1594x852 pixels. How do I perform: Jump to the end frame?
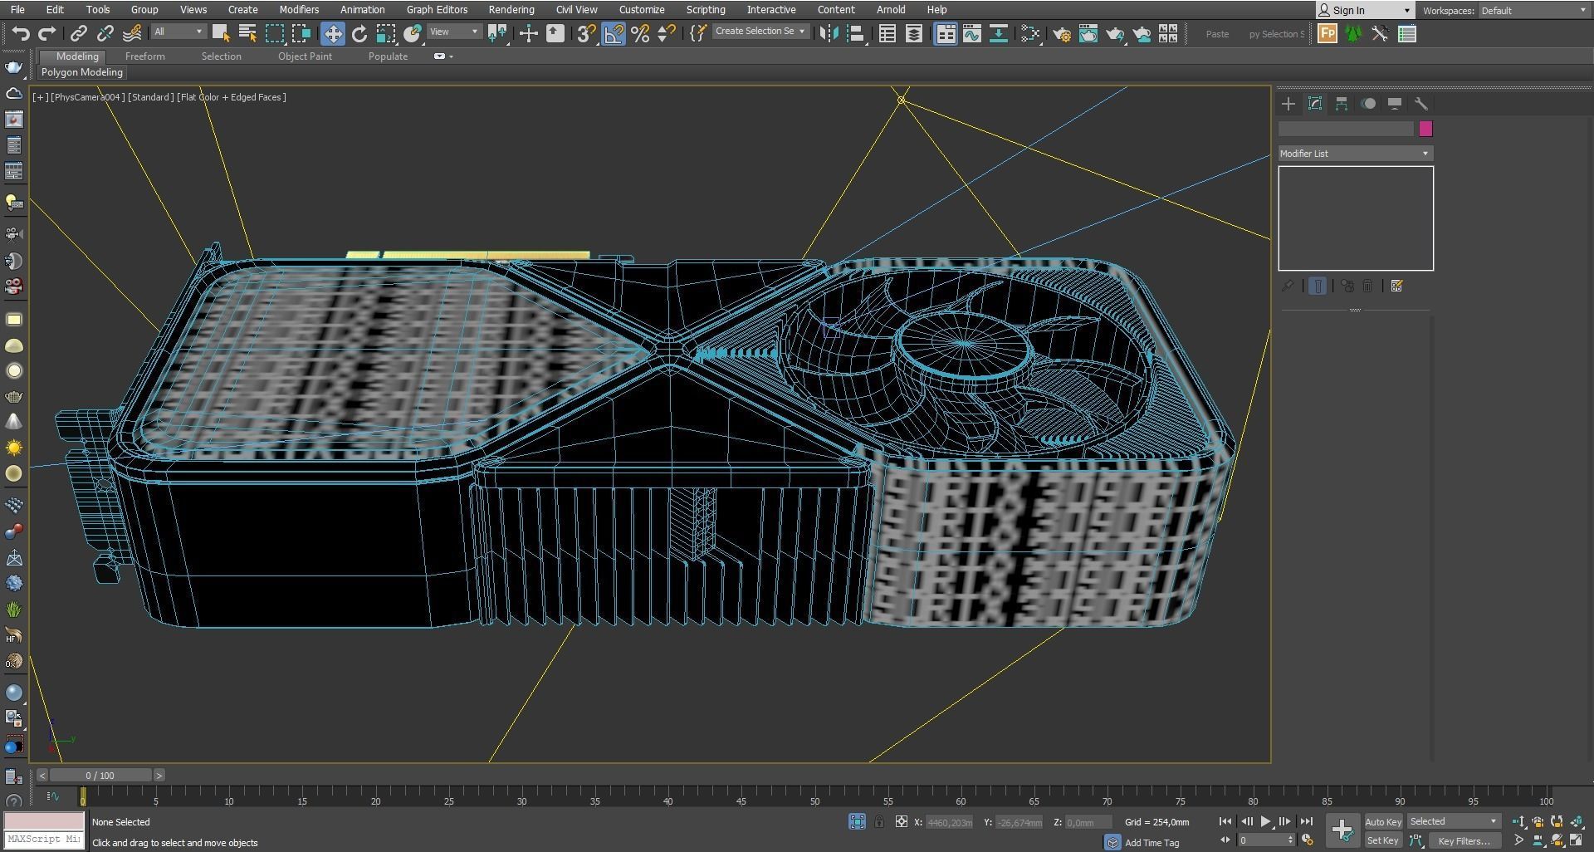tap(1306, 821)
